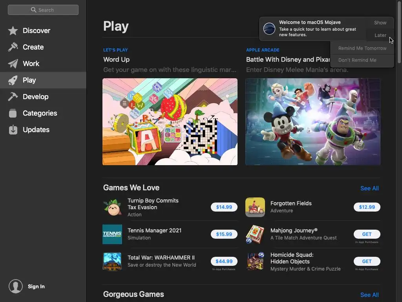Screen dimensions: 402x302
Task: See All in Gorgeous Games
Action: 369,295
